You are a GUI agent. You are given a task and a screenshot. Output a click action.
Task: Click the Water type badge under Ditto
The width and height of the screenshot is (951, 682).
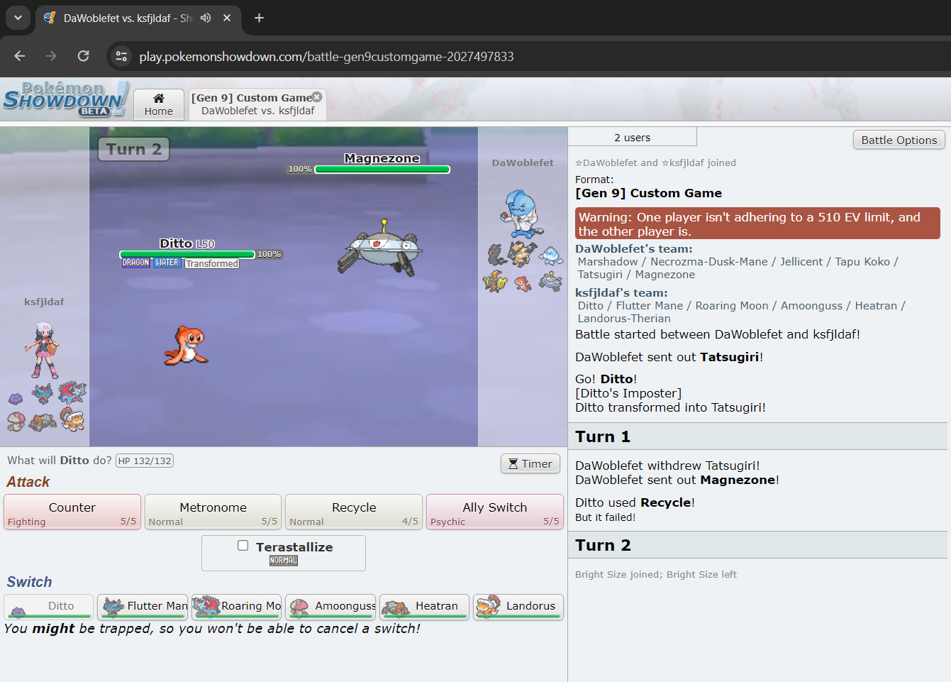click(167, 263)
